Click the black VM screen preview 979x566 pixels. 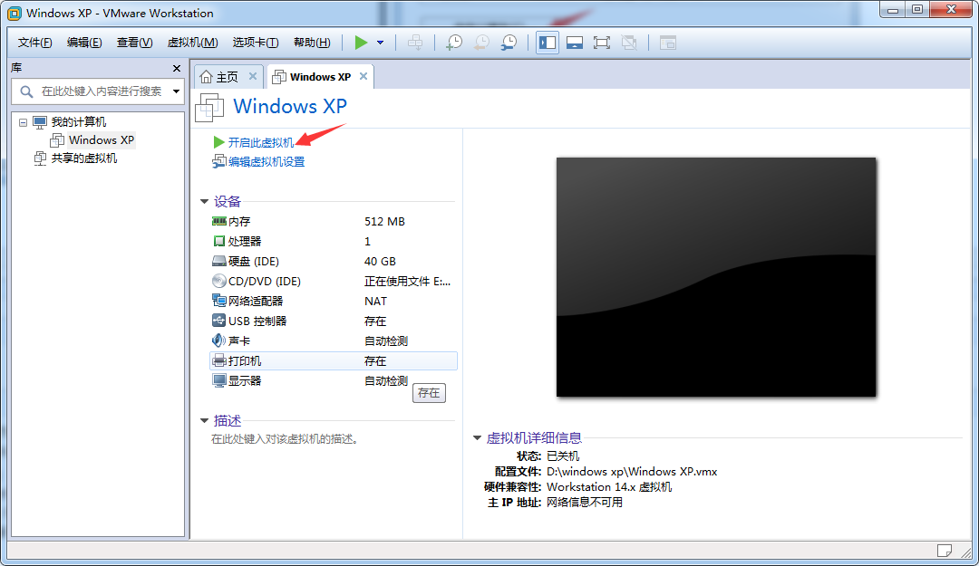tap(716, 277)
